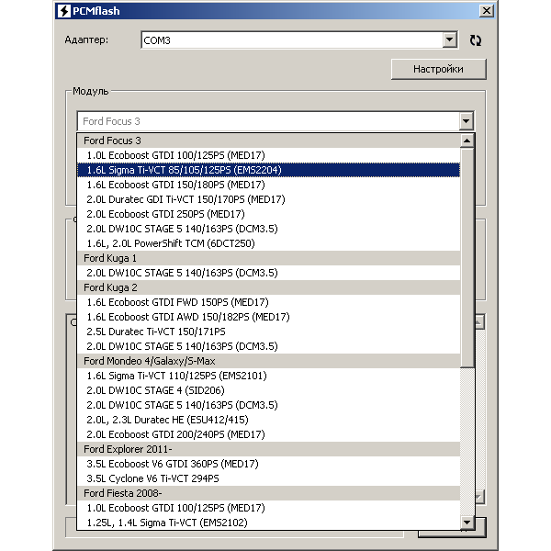551x551 pixels.
Task: Select 1.6L, 2.0L PowerShift TCM (6DCT250)
Action: click(268, 243)
